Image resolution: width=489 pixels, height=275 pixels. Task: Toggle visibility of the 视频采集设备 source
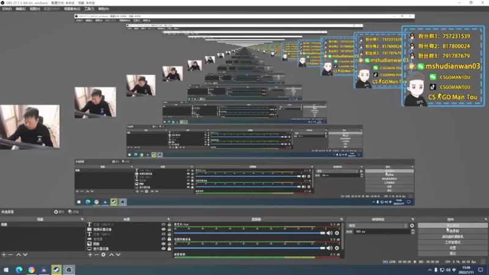(163, 229)
